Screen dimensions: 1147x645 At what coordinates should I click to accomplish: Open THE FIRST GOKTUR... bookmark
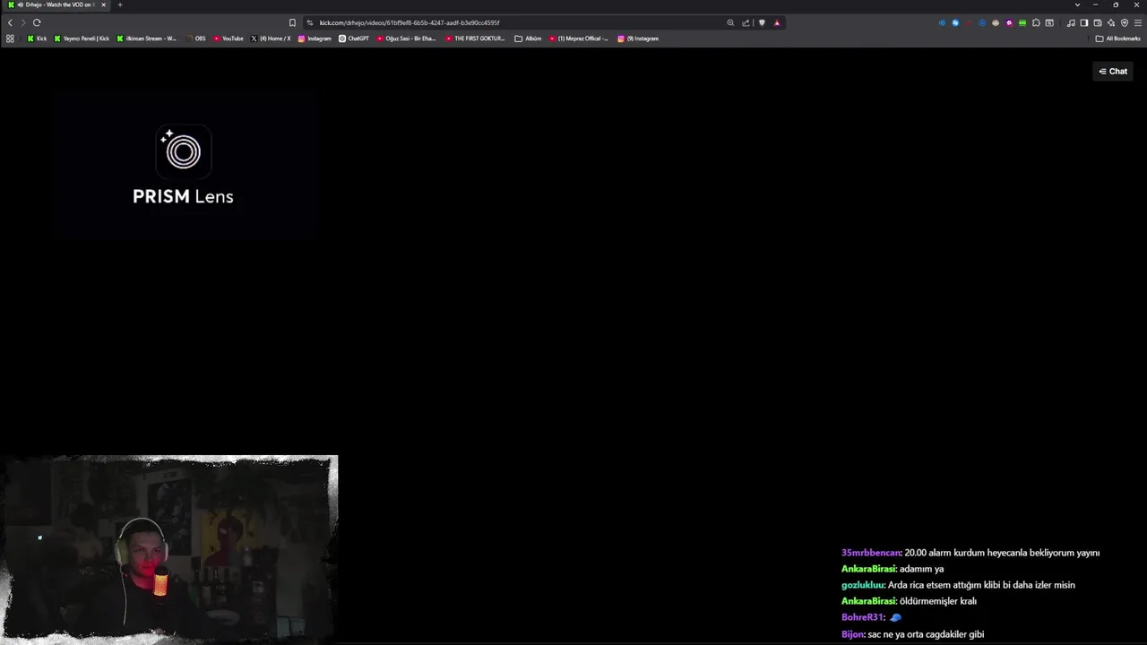click(x=475, y=39)
